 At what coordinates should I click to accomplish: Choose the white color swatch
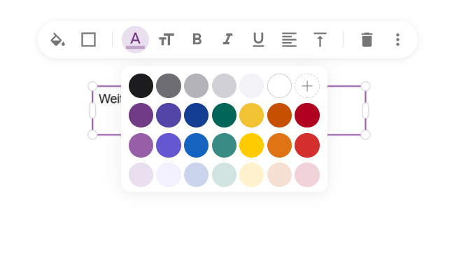coord(279,86)
